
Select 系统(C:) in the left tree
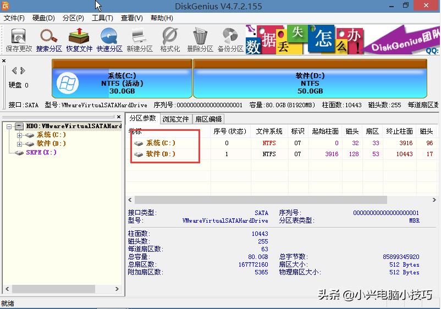[x=51, y=135]
